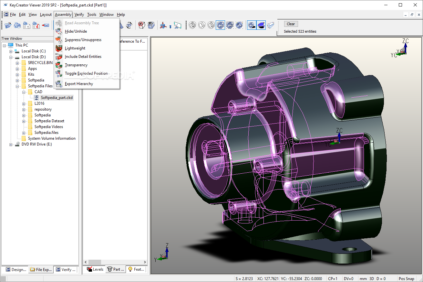Viewport: 423px width, 282px height.
Task: Open the small arrow dropdown beside axis icon
Action: 170,27
